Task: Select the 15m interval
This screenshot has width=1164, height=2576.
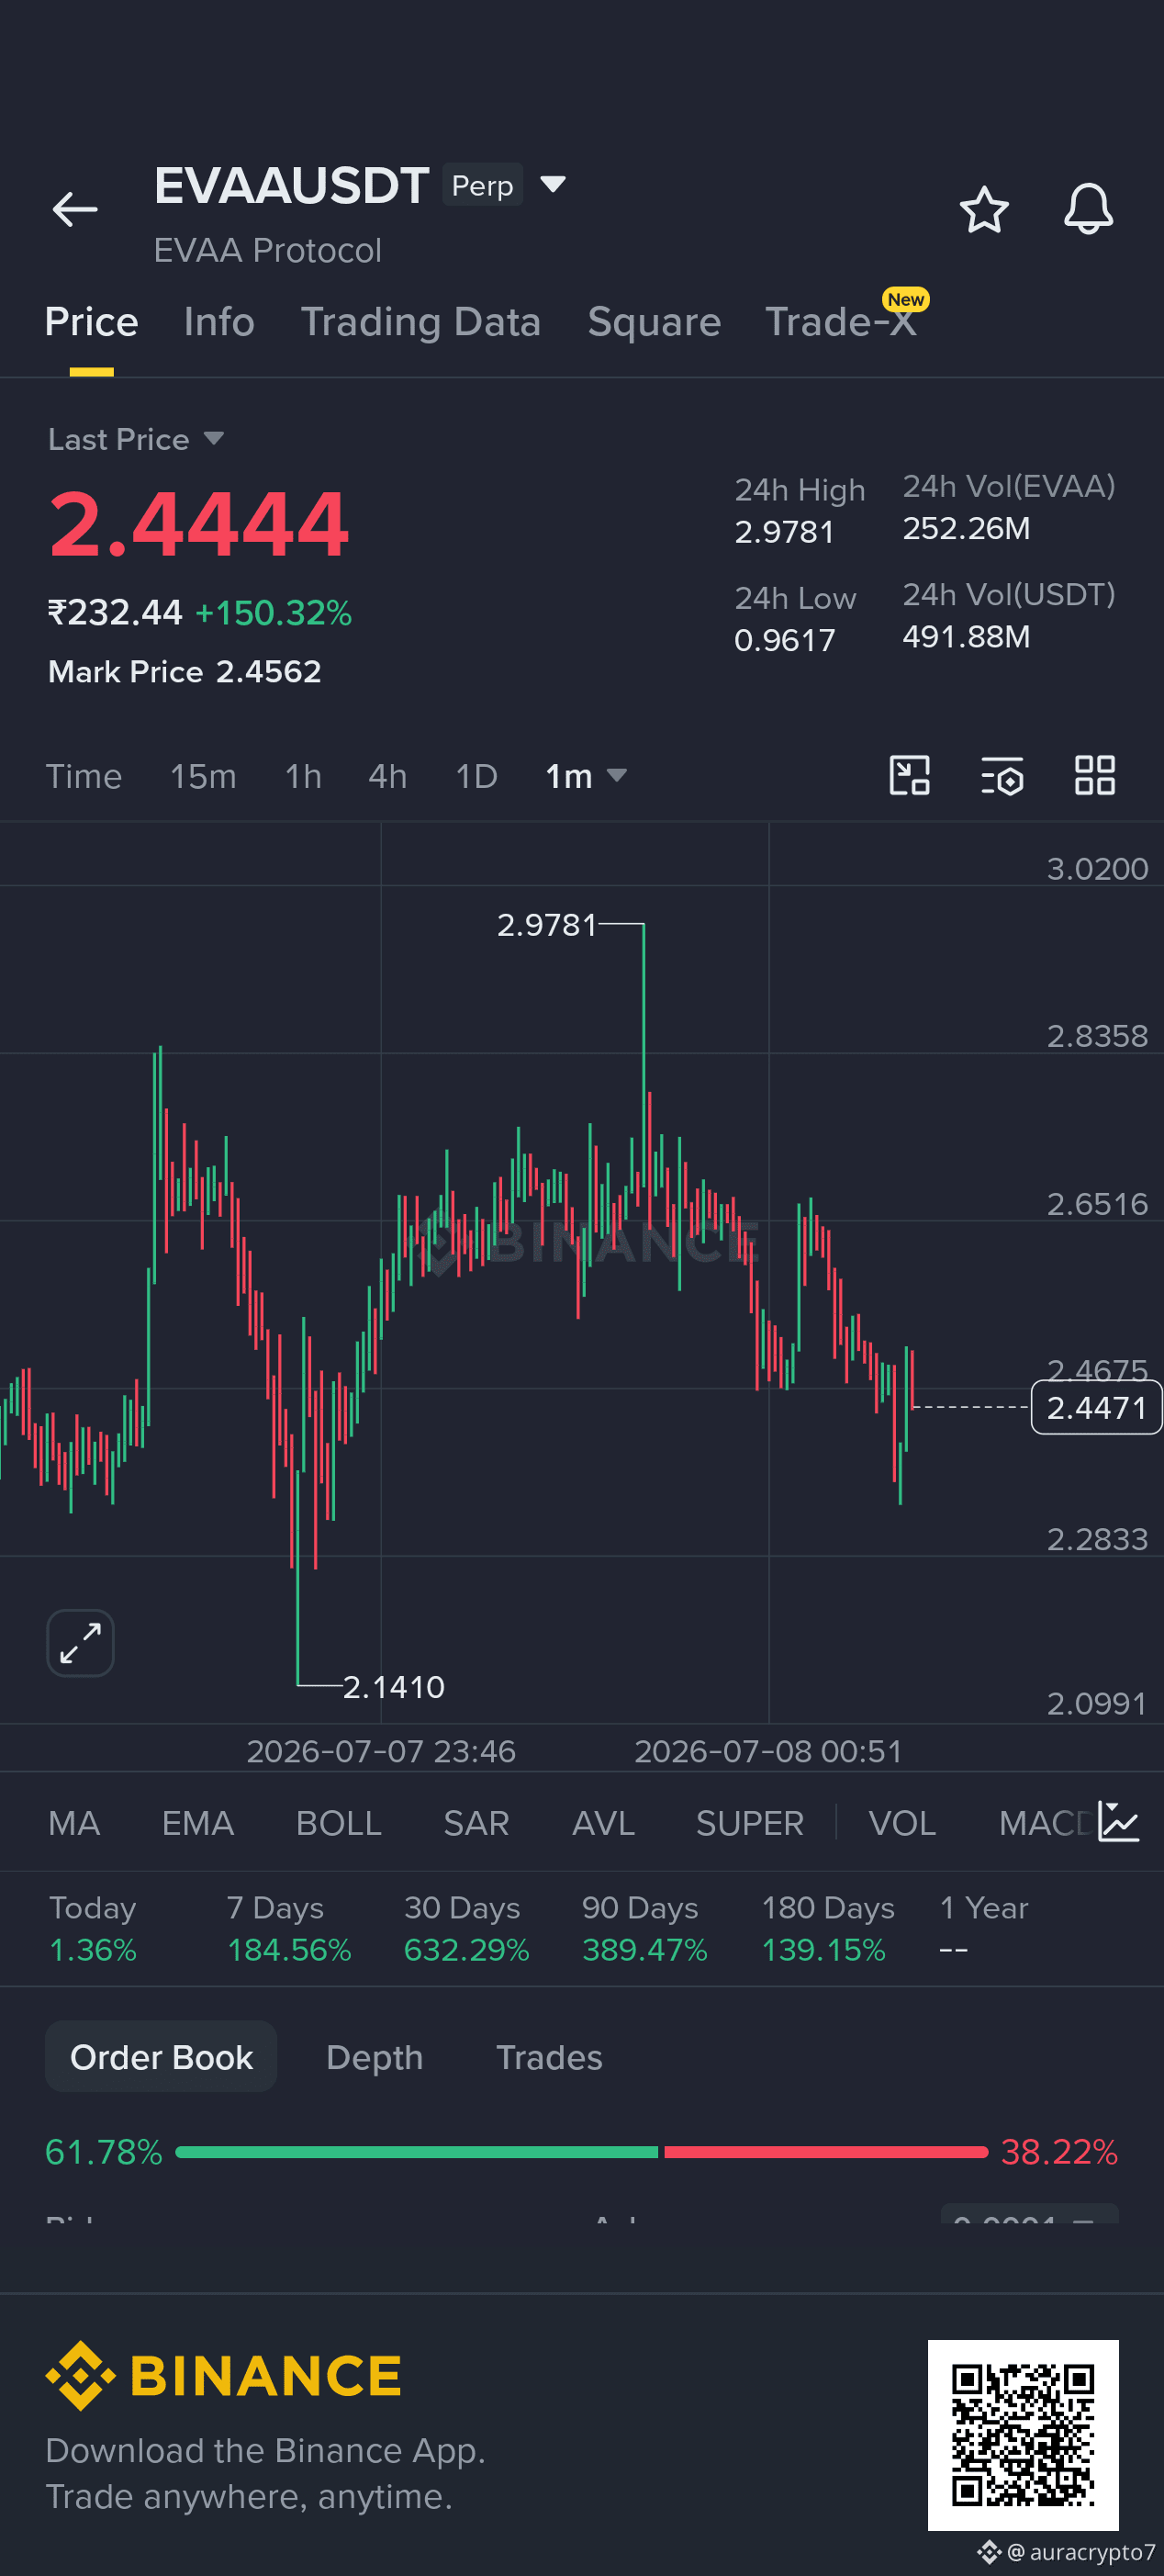Action: pyautogui.click(x=203, y=776)
